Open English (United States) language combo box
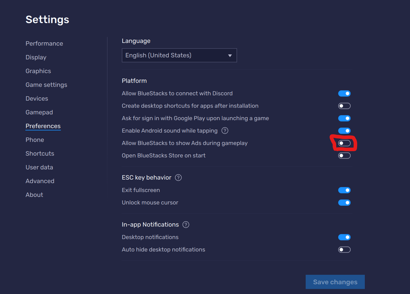The image size is (410, 294). (x=179, y=55)
